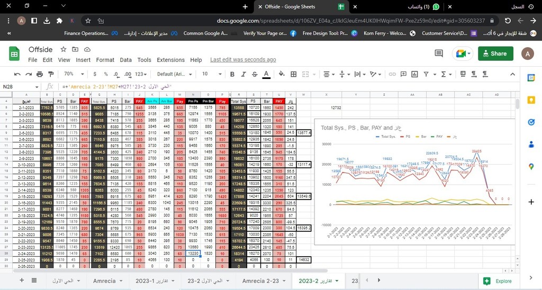Open the Explore panel
This screenshot has height=290, width=542.
pyautogui.click(x=497, y=281)
